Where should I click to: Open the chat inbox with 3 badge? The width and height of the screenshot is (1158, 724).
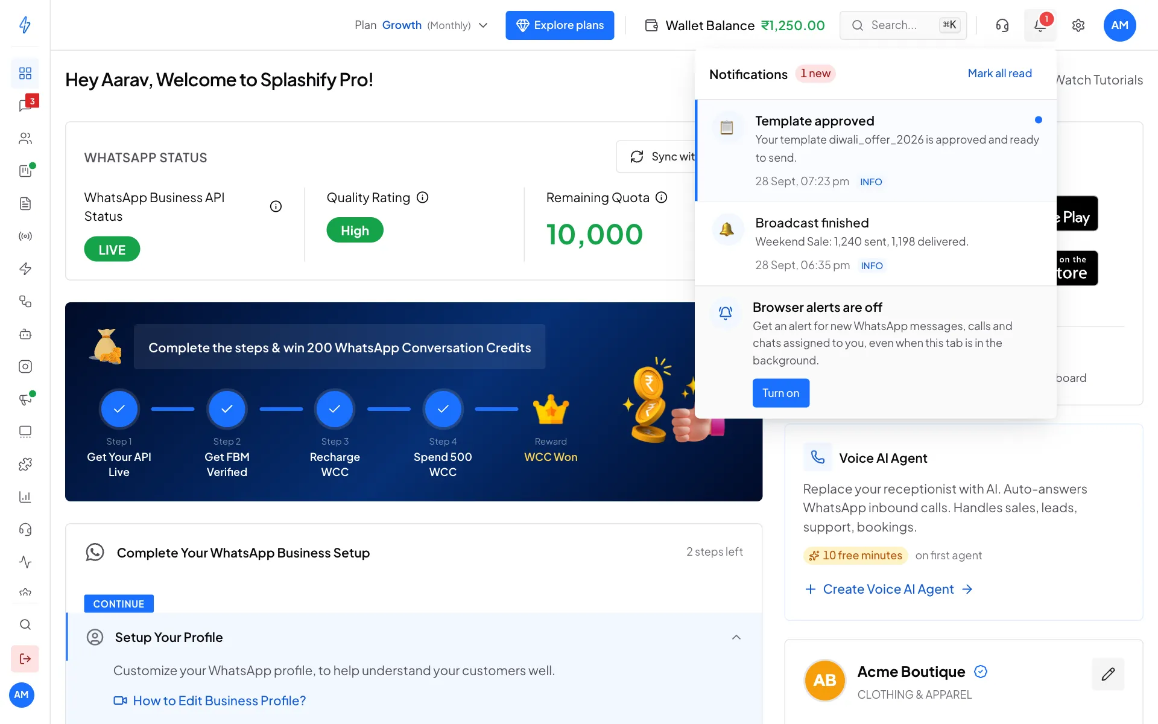25,106
